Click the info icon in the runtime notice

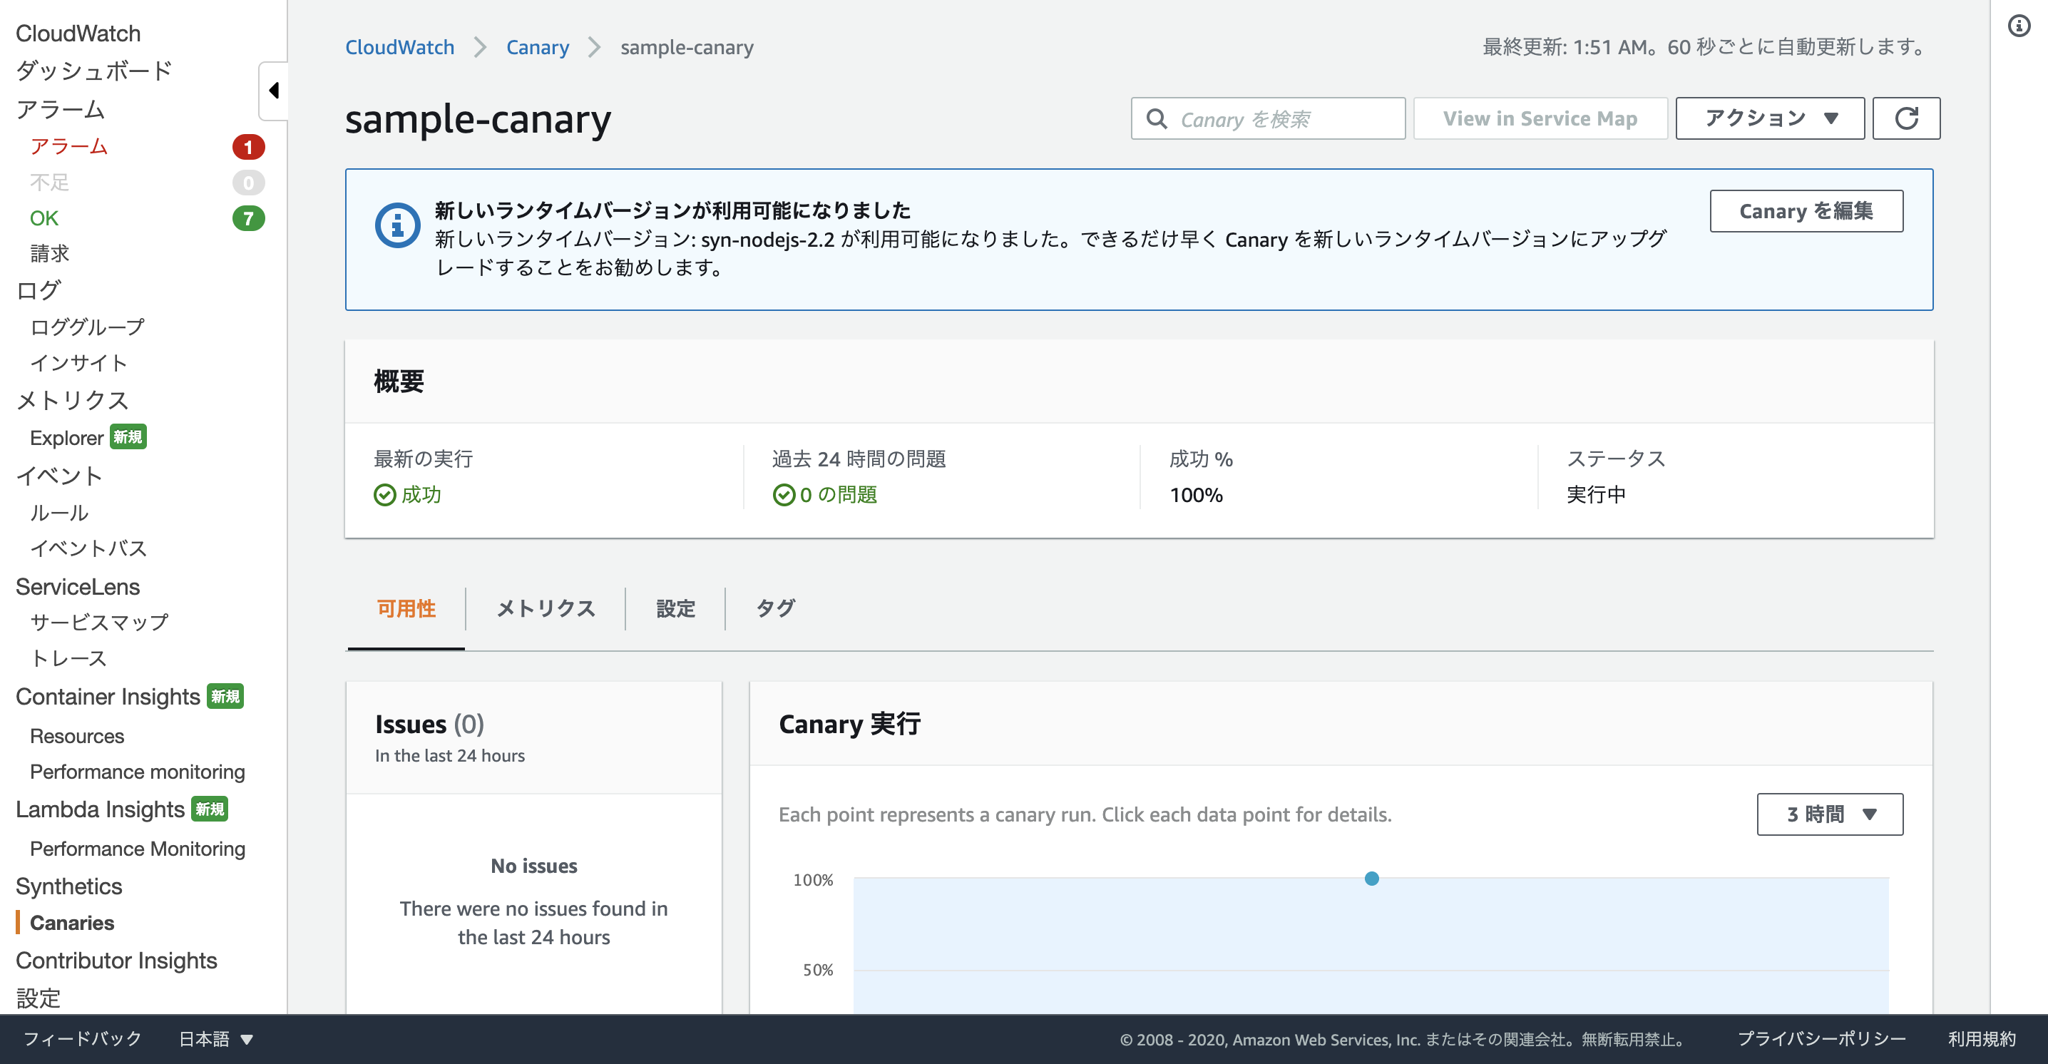pyautogui.click(x=397, y=225)
